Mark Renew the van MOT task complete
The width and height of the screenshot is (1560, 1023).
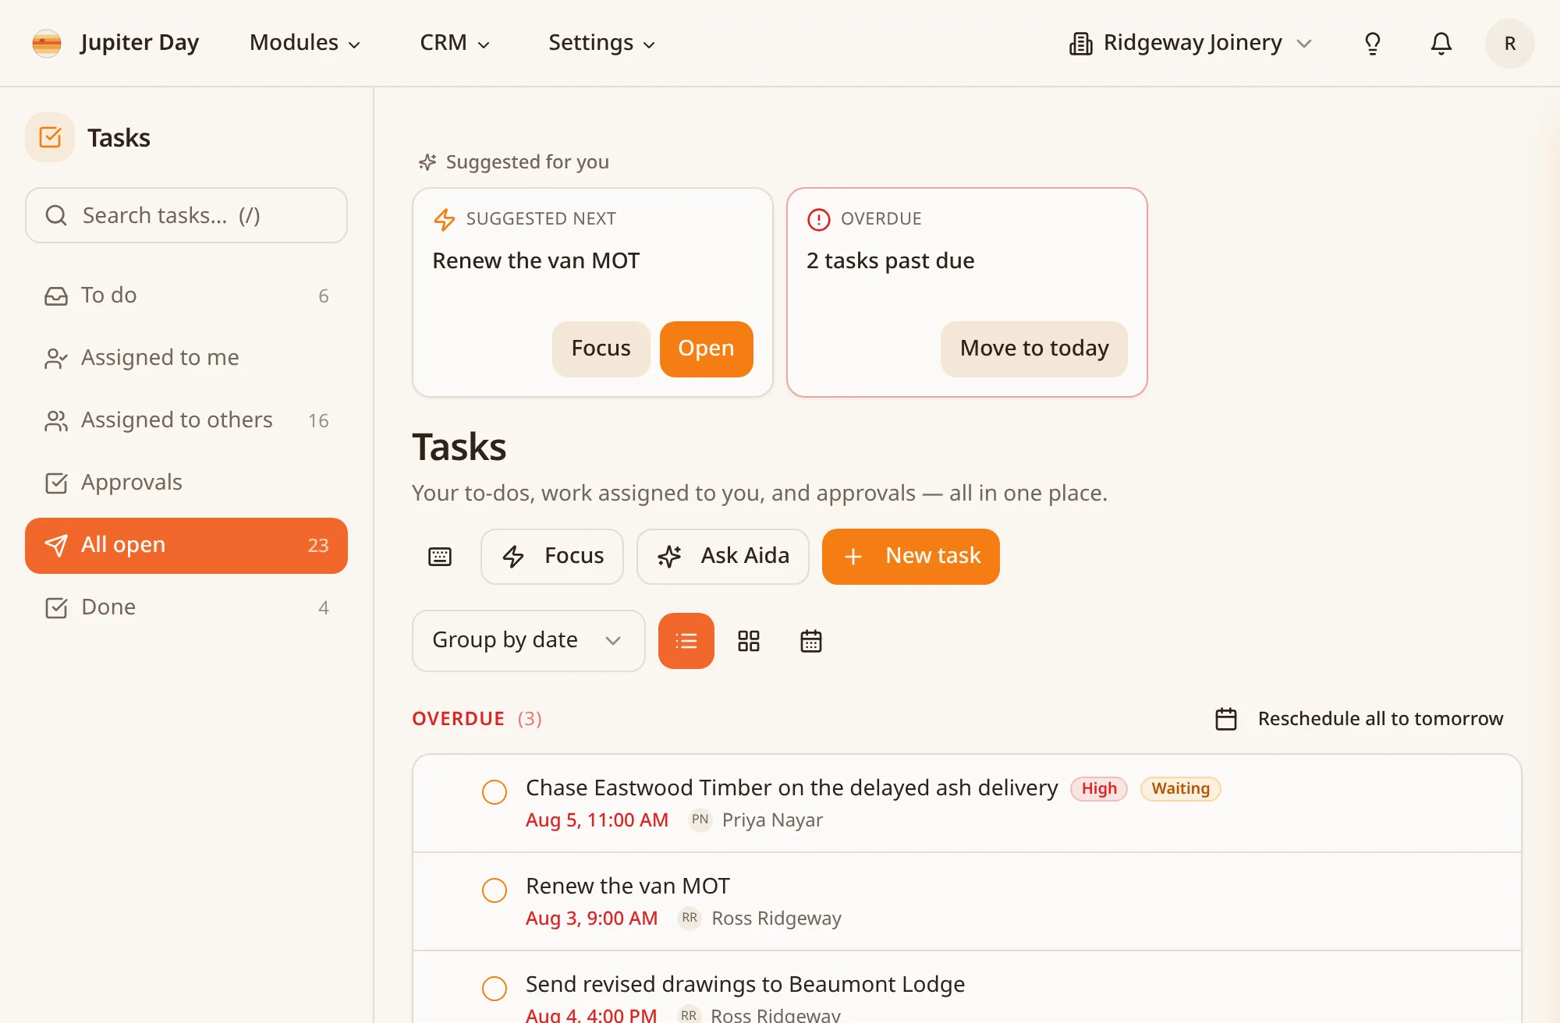[x=495, y=890]
